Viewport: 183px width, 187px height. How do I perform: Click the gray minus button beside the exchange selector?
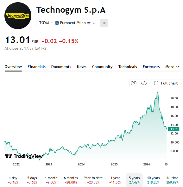coord(104,23)
